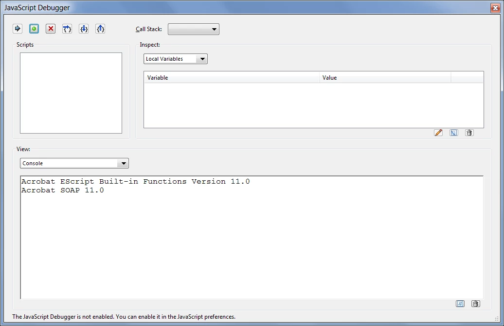Click the Value column header

(x=385, y=78)
